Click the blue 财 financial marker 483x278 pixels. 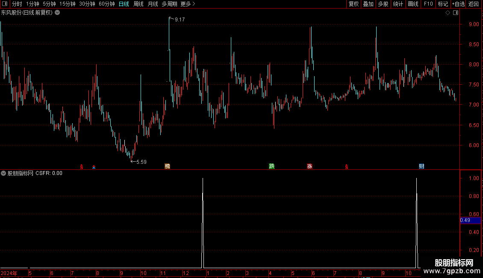(x=421, y=166)
